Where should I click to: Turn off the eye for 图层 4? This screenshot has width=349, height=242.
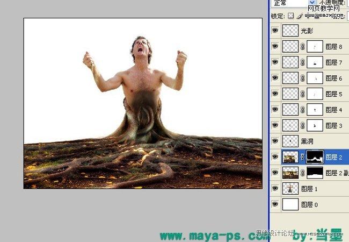(x=275, y=109)
